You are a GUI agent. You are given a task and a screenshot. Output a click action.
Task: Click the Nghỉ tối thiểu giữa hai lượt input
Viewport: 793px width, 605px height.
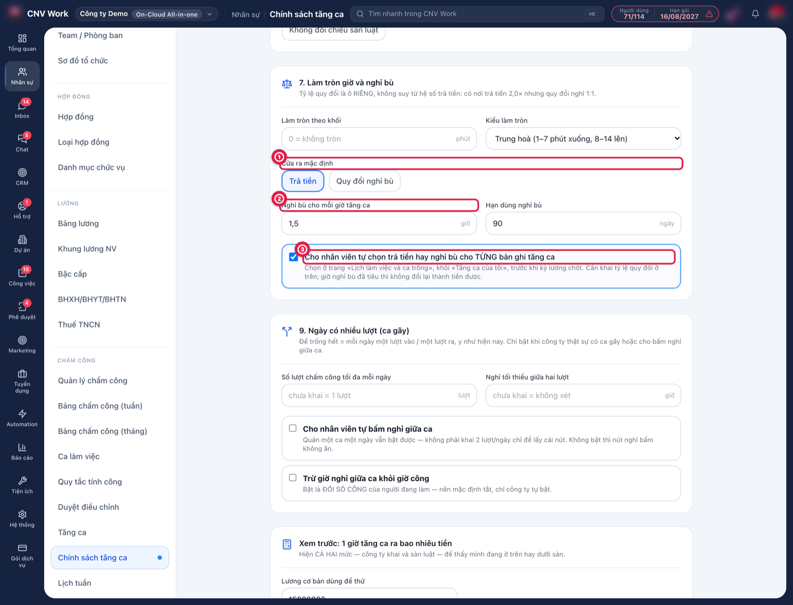(583, 396)
